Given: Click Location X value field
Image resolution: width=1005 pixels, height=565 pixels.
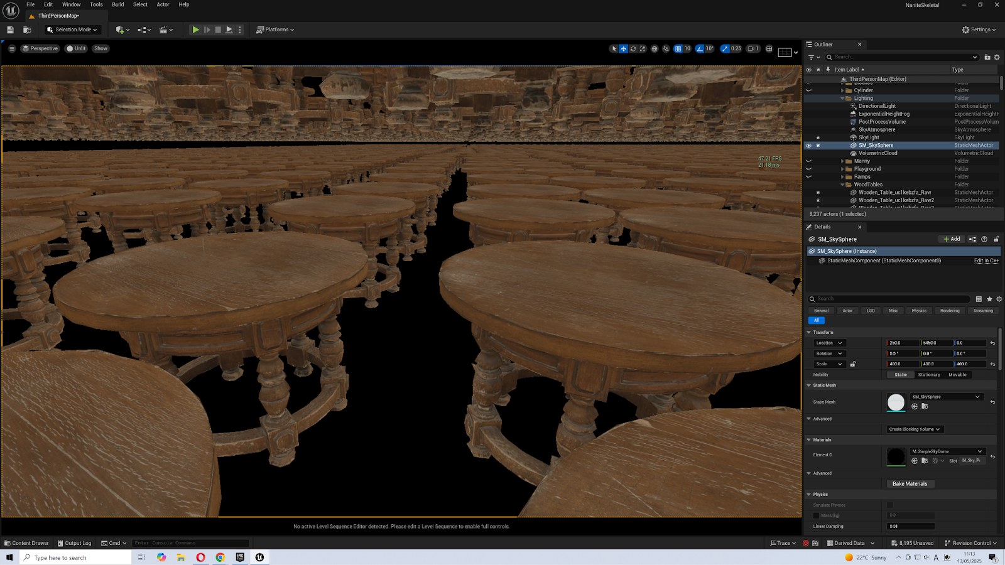Looking at the screenshot, I should 903,343.
